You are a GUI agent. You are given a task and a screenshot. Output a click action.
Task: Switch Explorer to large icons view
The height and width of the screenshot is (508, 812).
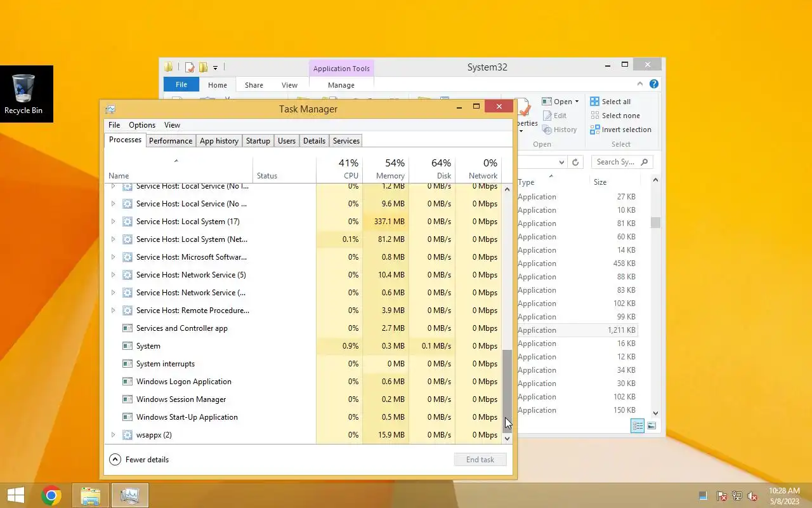click(x=652, y=425)
